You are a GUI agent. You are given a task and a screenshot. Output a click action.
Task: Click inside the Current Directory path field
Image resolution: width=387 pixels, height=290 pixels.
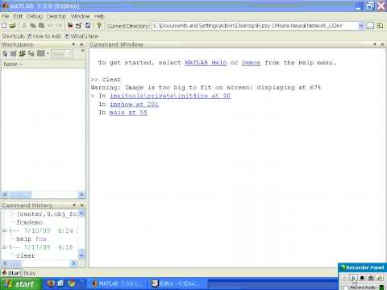coord(255,26)
